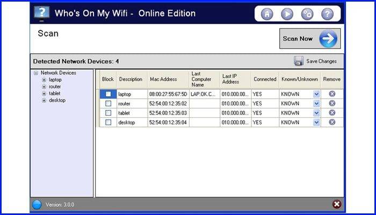376x215 pixels.
Task: Click the Scan Now button
Action: tap(310, 39)
